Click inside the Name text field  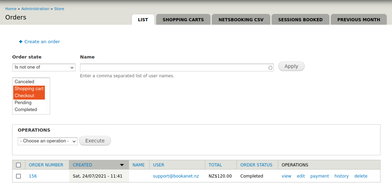tap(174, 68)
